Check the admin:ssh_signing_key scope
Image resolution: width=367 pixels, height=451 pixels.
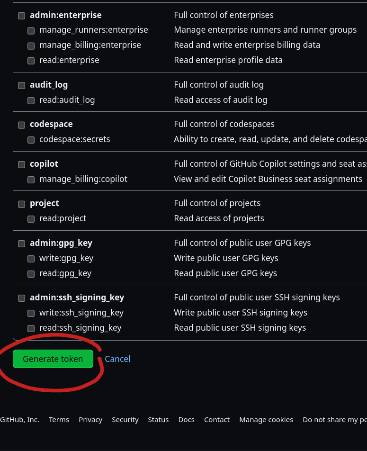tap(21, 298)
